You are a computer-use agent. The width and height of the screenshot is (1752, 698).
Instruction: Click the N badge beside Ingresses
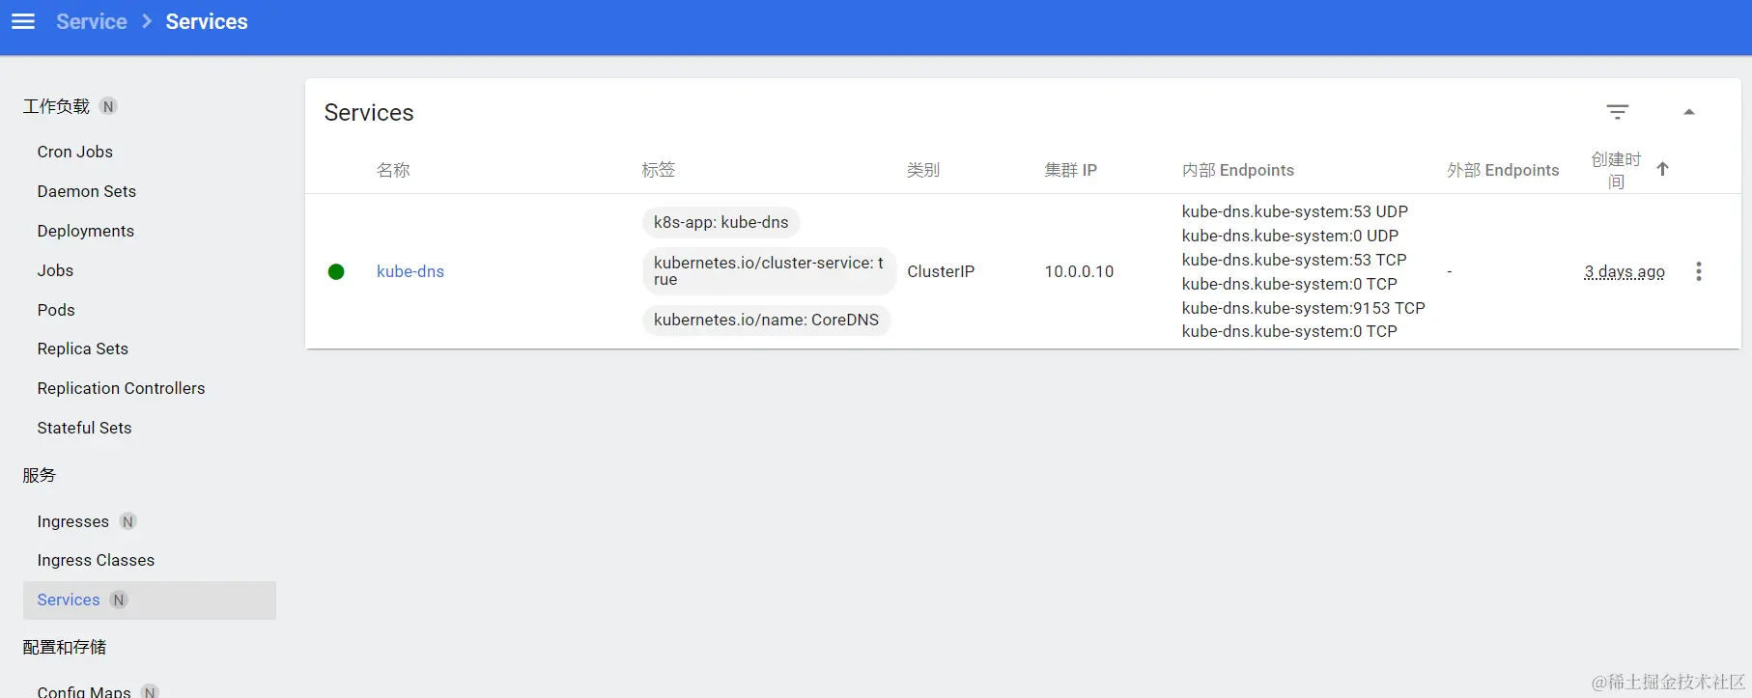click(x=127, y=521)
